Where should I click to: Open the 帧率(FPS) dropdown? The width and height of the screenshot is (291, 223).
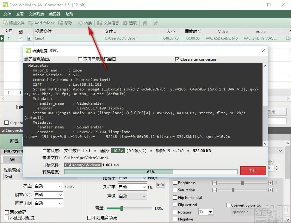[48, 195]
